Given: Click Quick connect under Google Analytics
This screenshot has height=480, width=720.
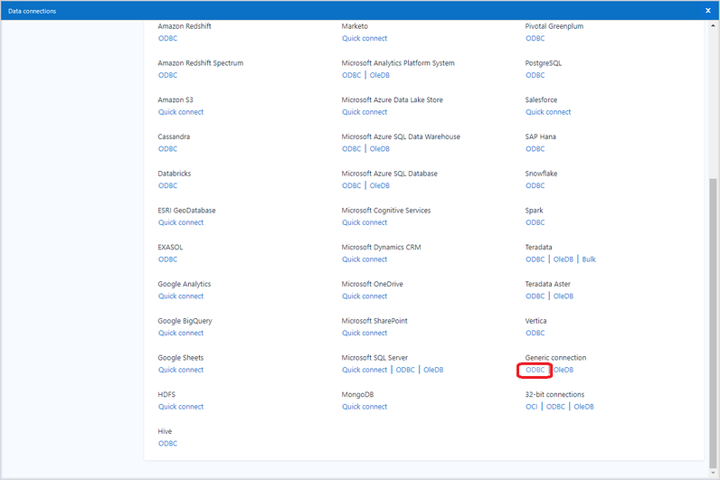Looking at the screenshot, I should [x=181, y=296].
